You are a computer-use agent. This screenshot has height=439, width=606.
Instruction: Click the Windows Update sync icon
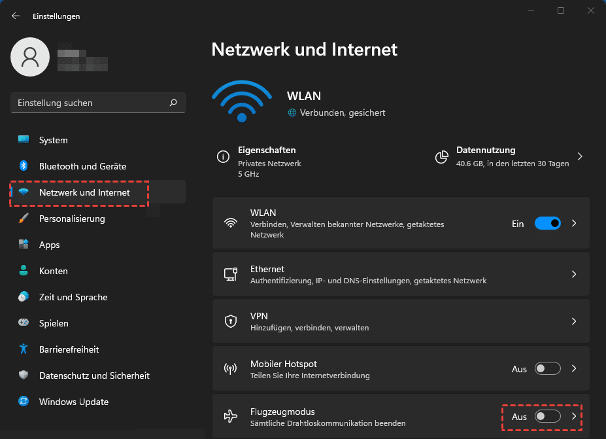(24, 402)
